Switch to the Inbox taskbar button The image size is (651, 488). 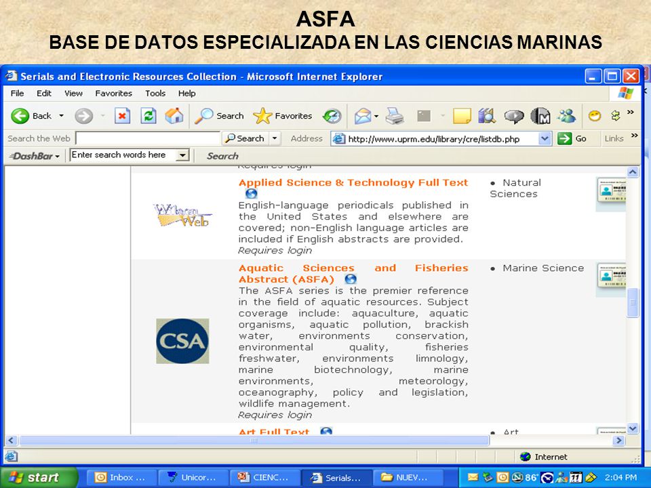tap(121, 478)
